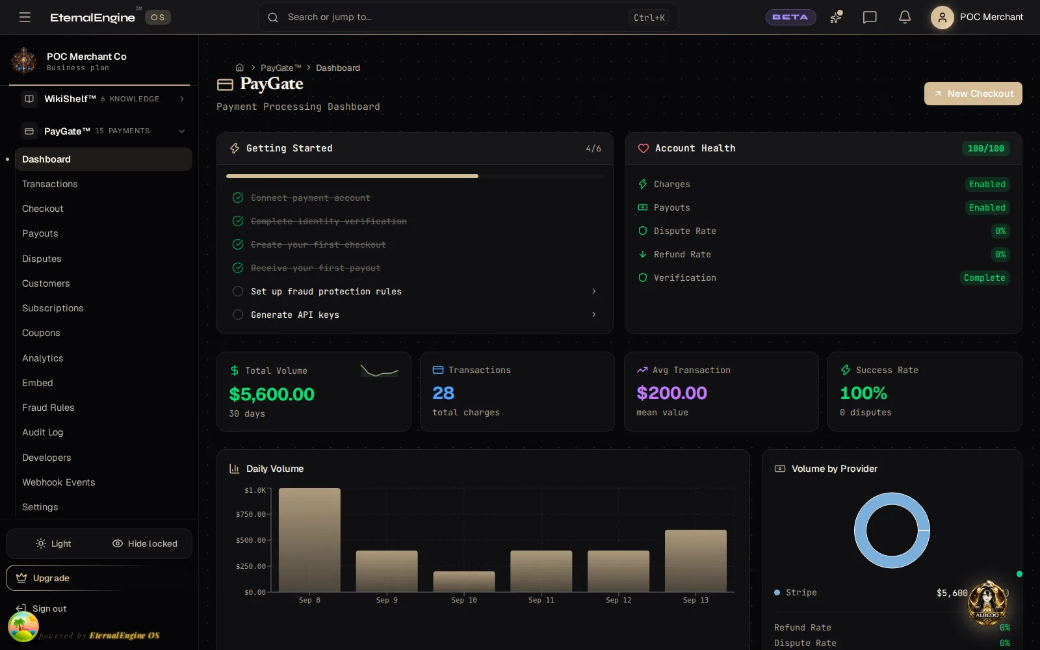1040x650 pixels.
Task: Click the Total Volume dollar icon
Action: pos(235,370)
